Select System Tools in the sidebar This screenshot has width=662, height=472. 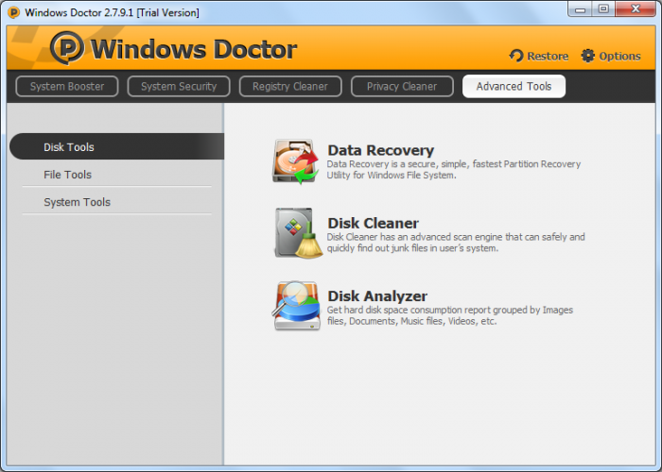[x=116, y=202]
